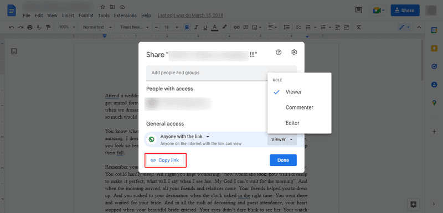
Task: Click the paint format icon
Action: click(x=48, y=27)
